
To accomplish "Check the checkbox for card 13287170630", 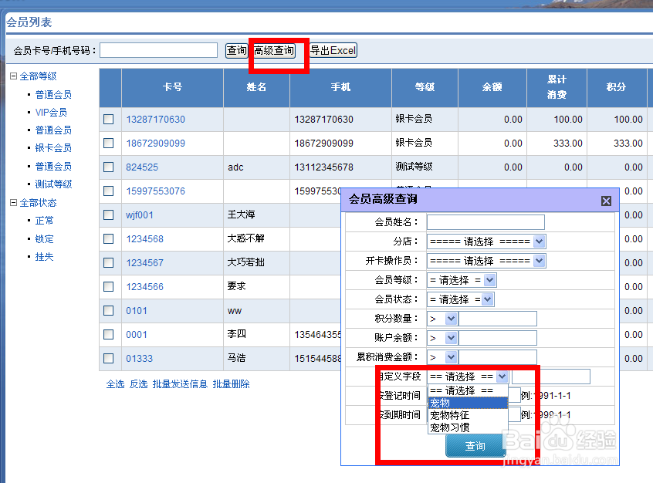I will [108, 119].
